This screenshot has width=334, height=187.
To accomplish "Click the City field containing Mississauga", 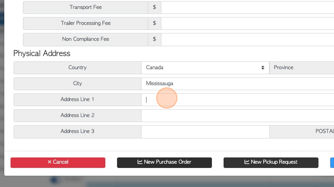I will coord(238,84).
